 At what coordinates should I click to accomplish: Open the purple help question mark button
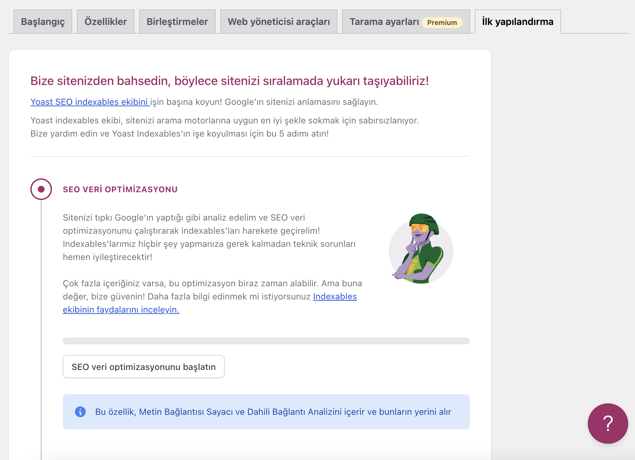pyautogui.click(x=608, y=423)
